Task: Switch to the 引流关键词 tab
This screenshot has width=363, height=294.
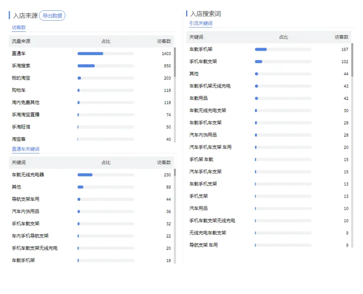Action: coord(201,23)
